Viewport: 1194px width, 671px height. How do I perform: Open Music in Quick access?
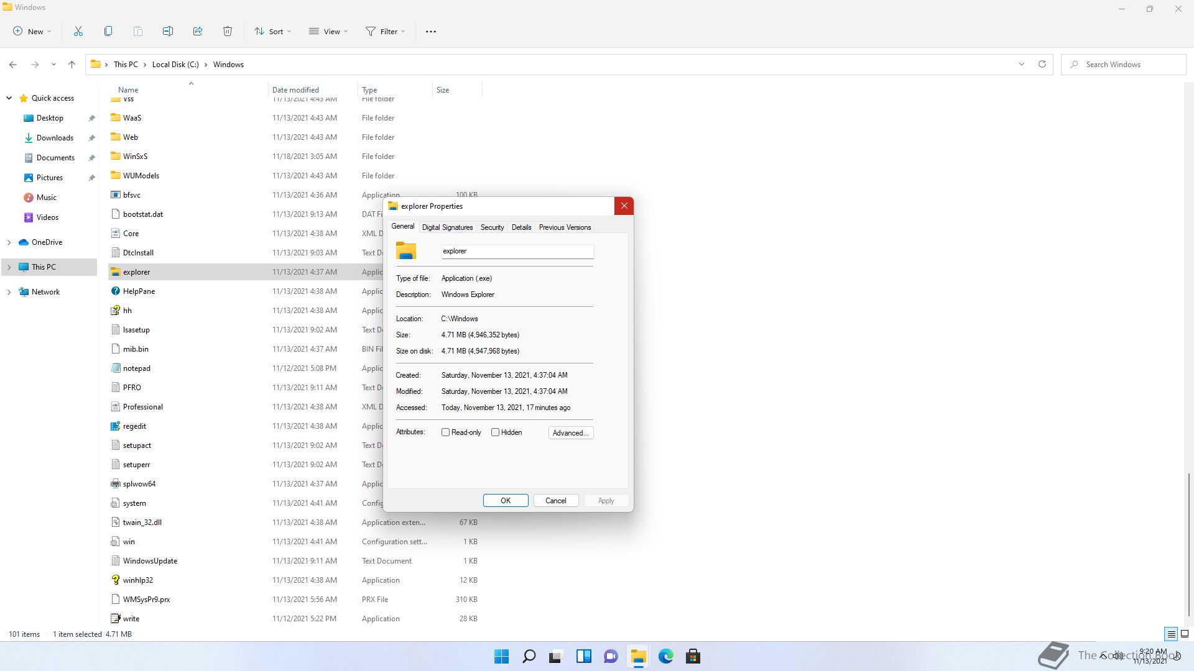click(47, 198)
